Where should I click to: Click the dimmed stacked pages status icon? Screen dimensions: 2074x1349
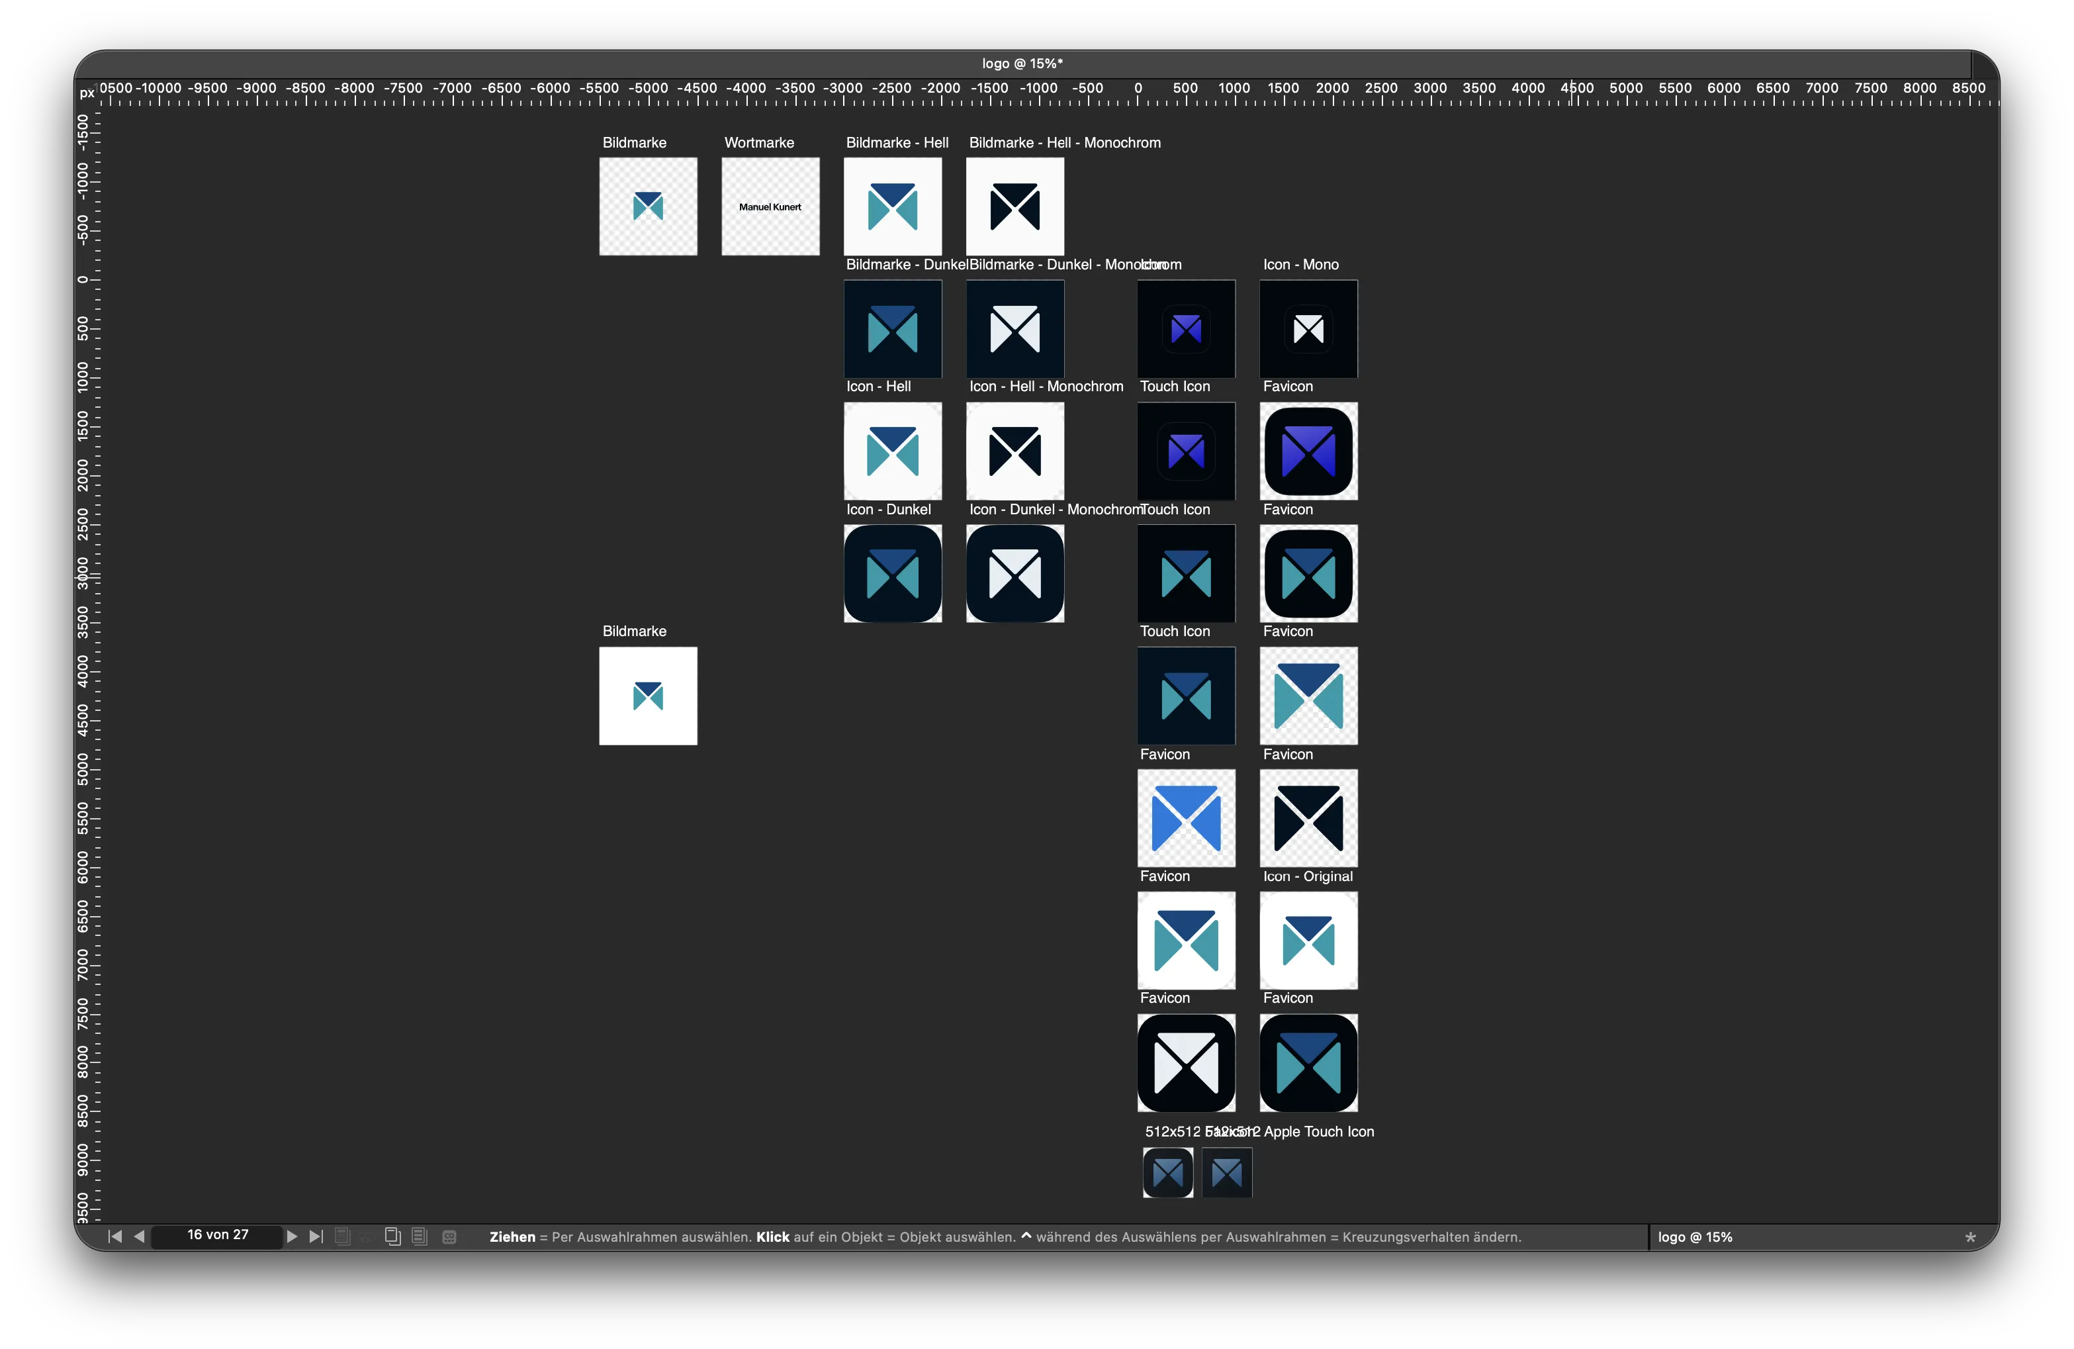[x=343, y=1236]
